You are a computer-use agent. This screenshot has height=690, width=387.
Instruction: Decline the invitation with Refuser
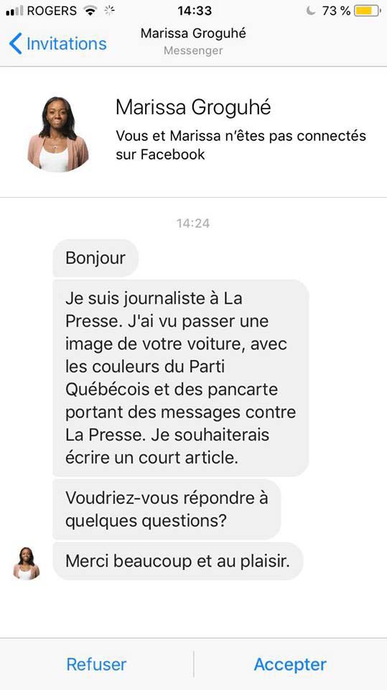96,664
